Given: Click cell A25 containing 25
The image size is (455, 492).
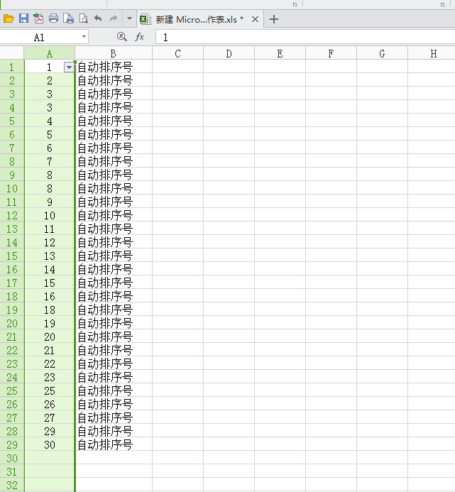Looking at the screenshot, I should pyautogui.click(x=50, y=391).
